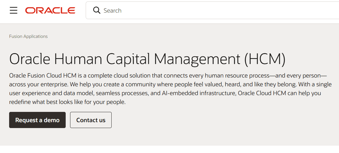This screenshot has width=339, height=153.
Task: Click the search magnifier icon
Action: tap(97, 10)
